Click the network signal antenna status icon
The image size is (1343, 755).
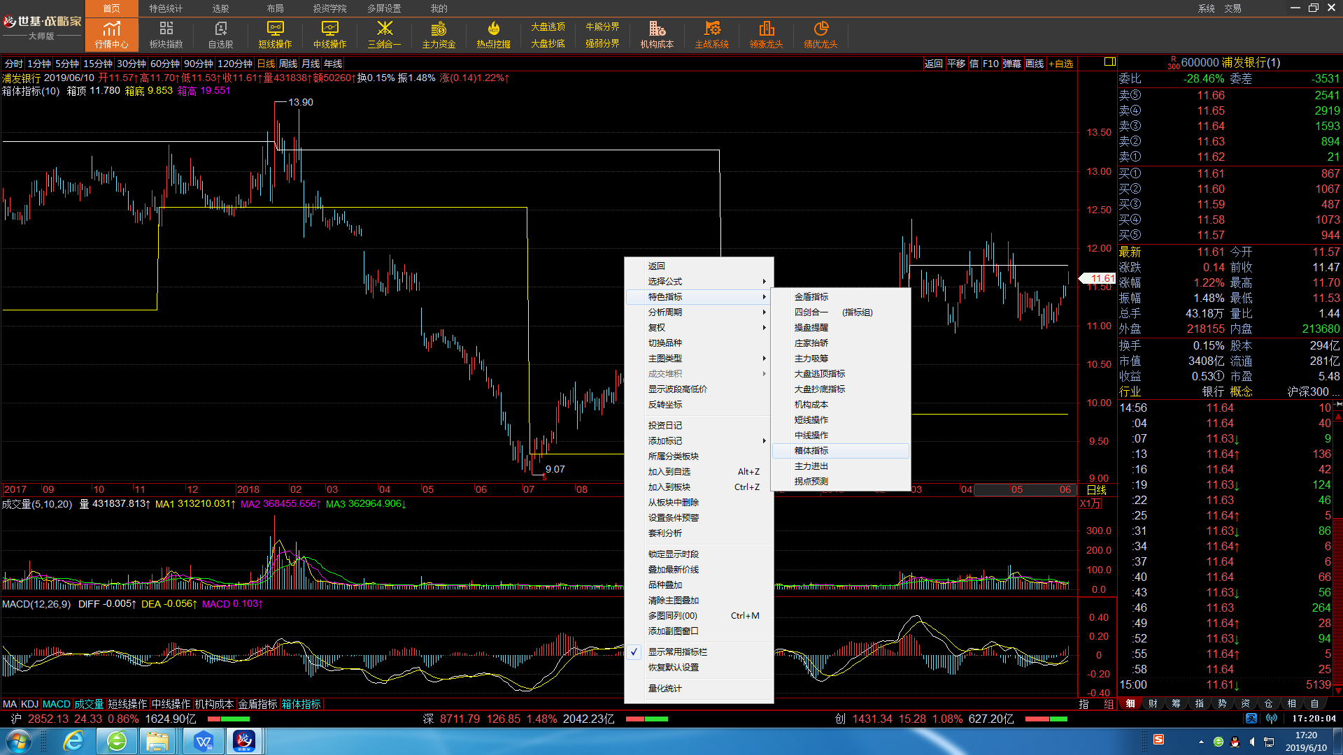1272,718
